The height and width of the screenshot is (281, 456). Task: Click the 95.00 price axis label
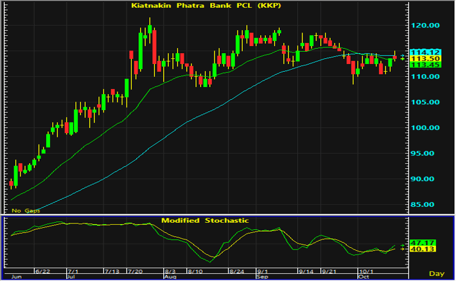422,153
